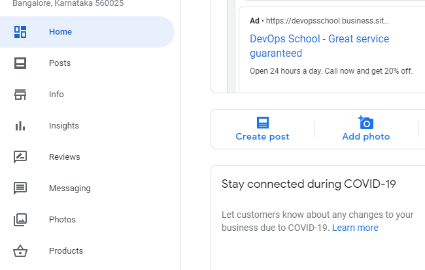This screenshot has width=425, height=270.
Task: Click the Posts sidebar icon
Action: coord(20,63)
